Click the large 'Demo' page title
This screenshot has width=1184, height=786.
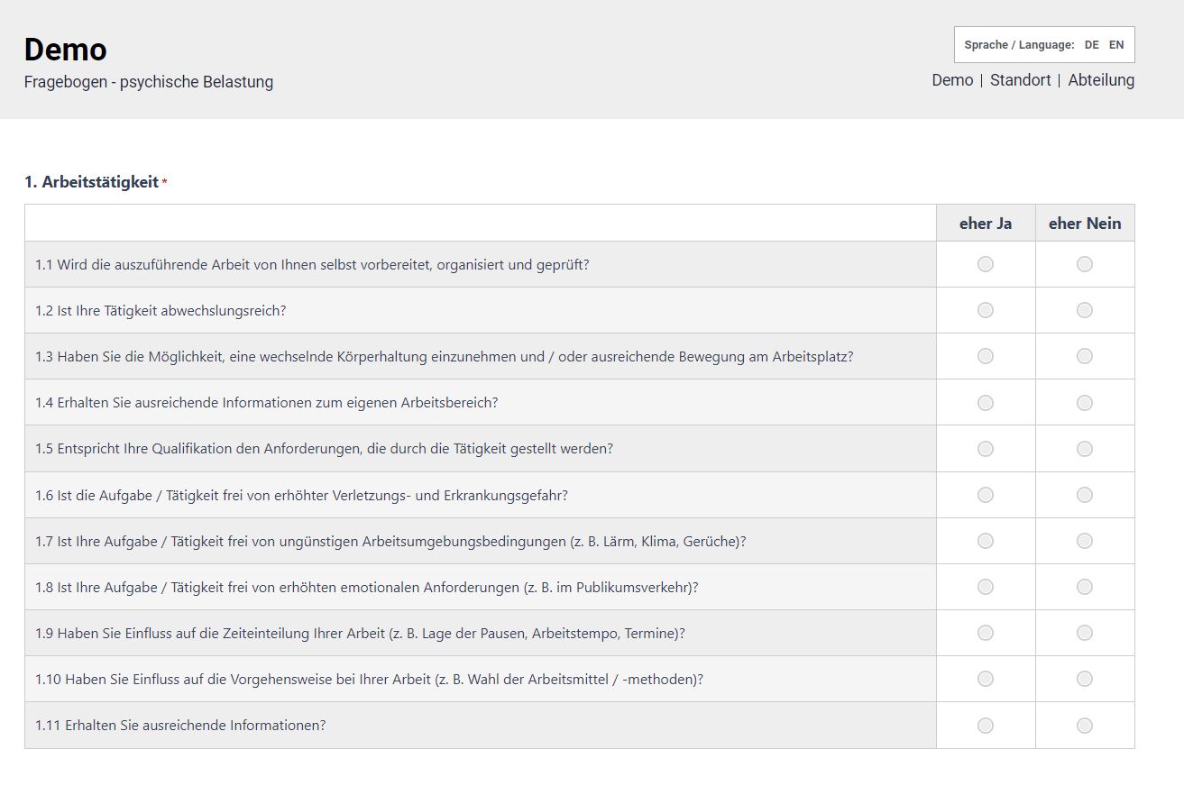66,49
